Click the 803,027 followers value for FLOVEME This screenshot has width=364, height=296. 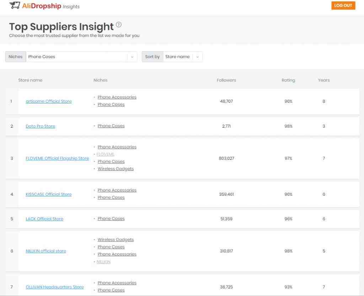[x=226, y=158]
